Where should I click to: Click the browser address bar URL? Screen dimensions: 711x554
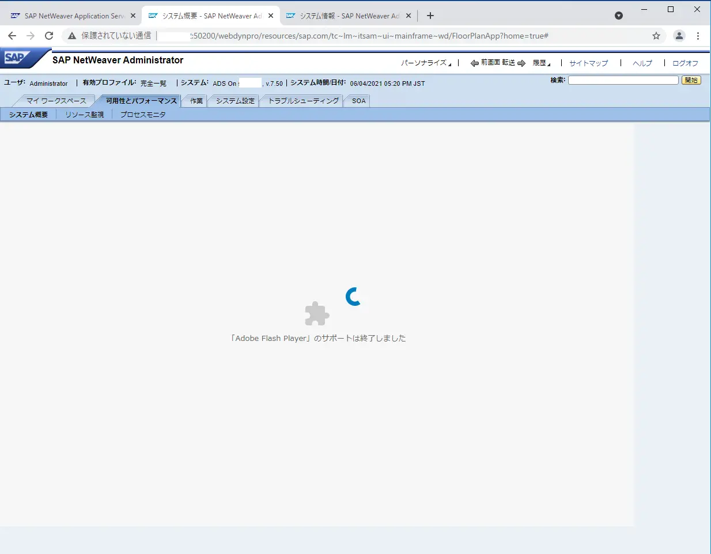(369, 36)
